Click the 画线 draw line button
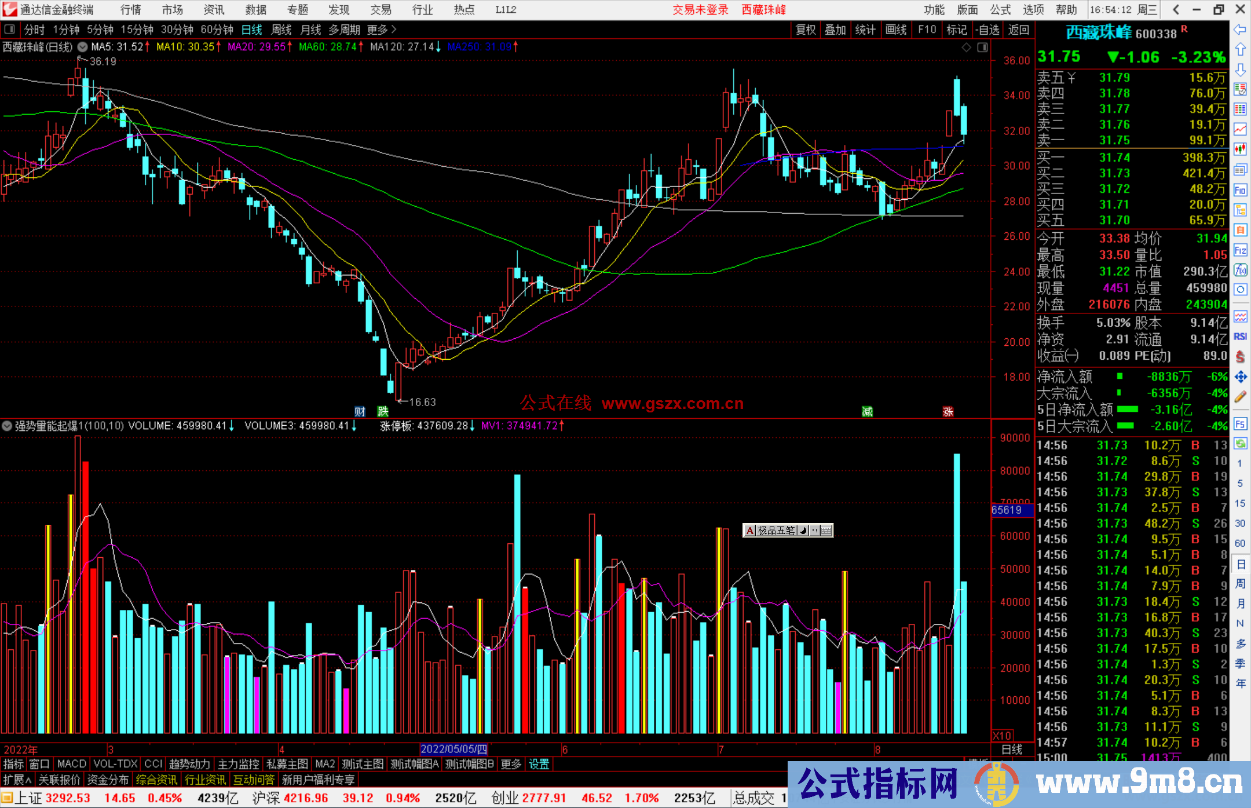 896,30
